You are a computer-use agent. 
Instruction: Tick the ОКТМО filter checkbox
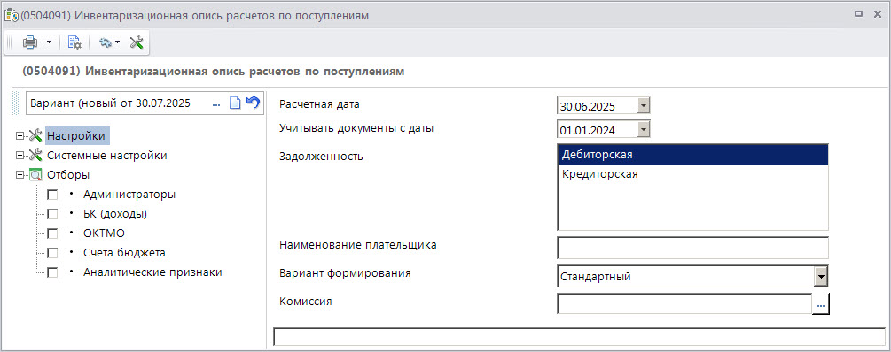pos(52,233)
